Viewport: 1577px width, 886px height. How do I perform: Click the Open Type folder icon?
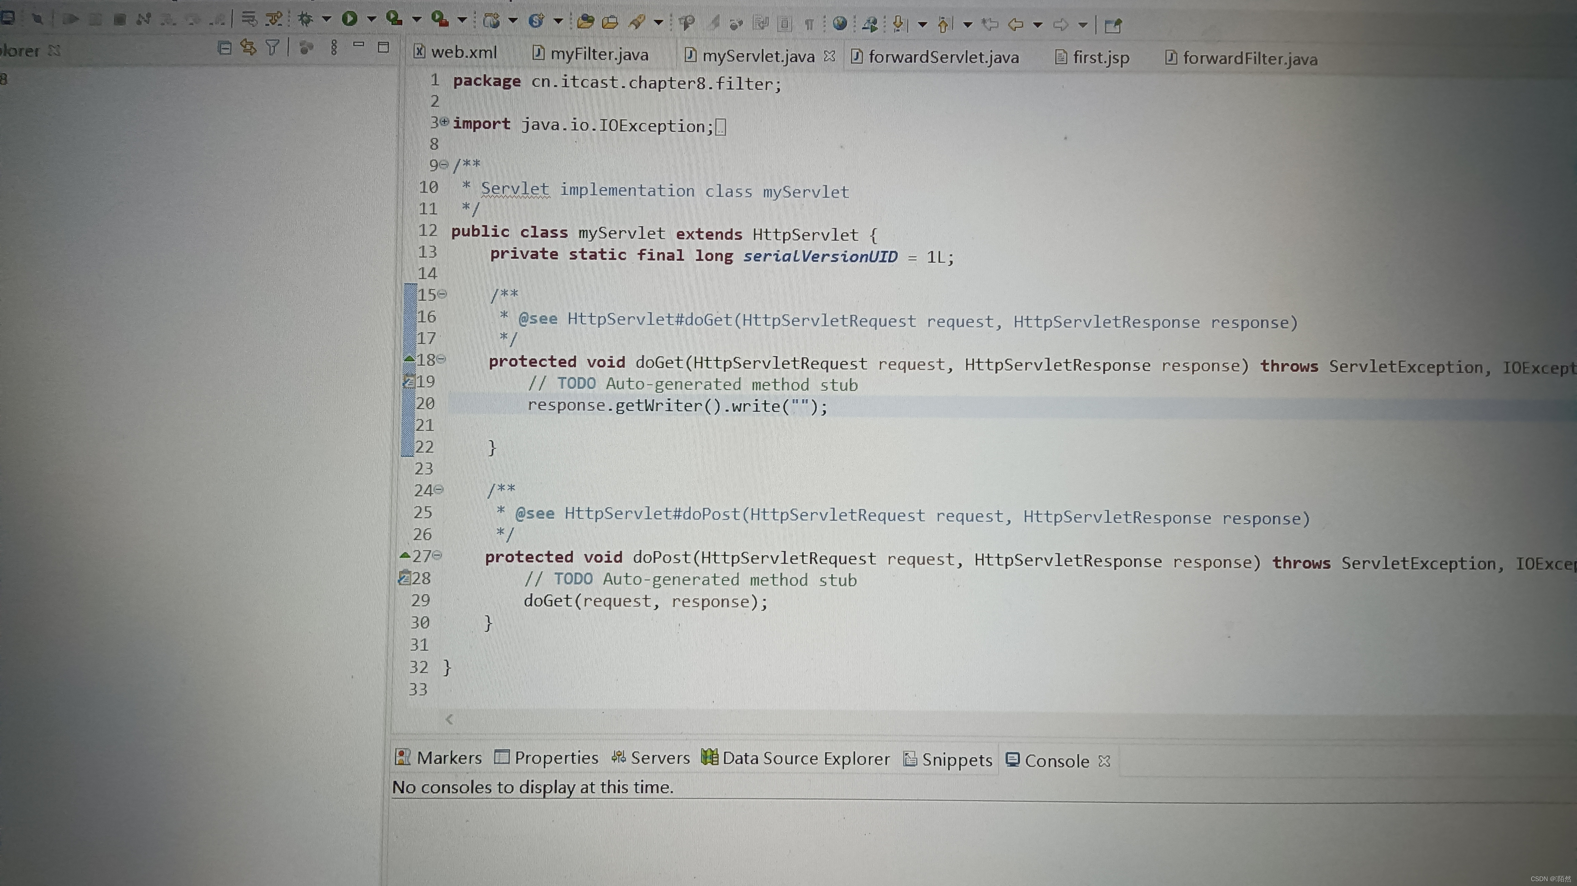click(585, 22)
